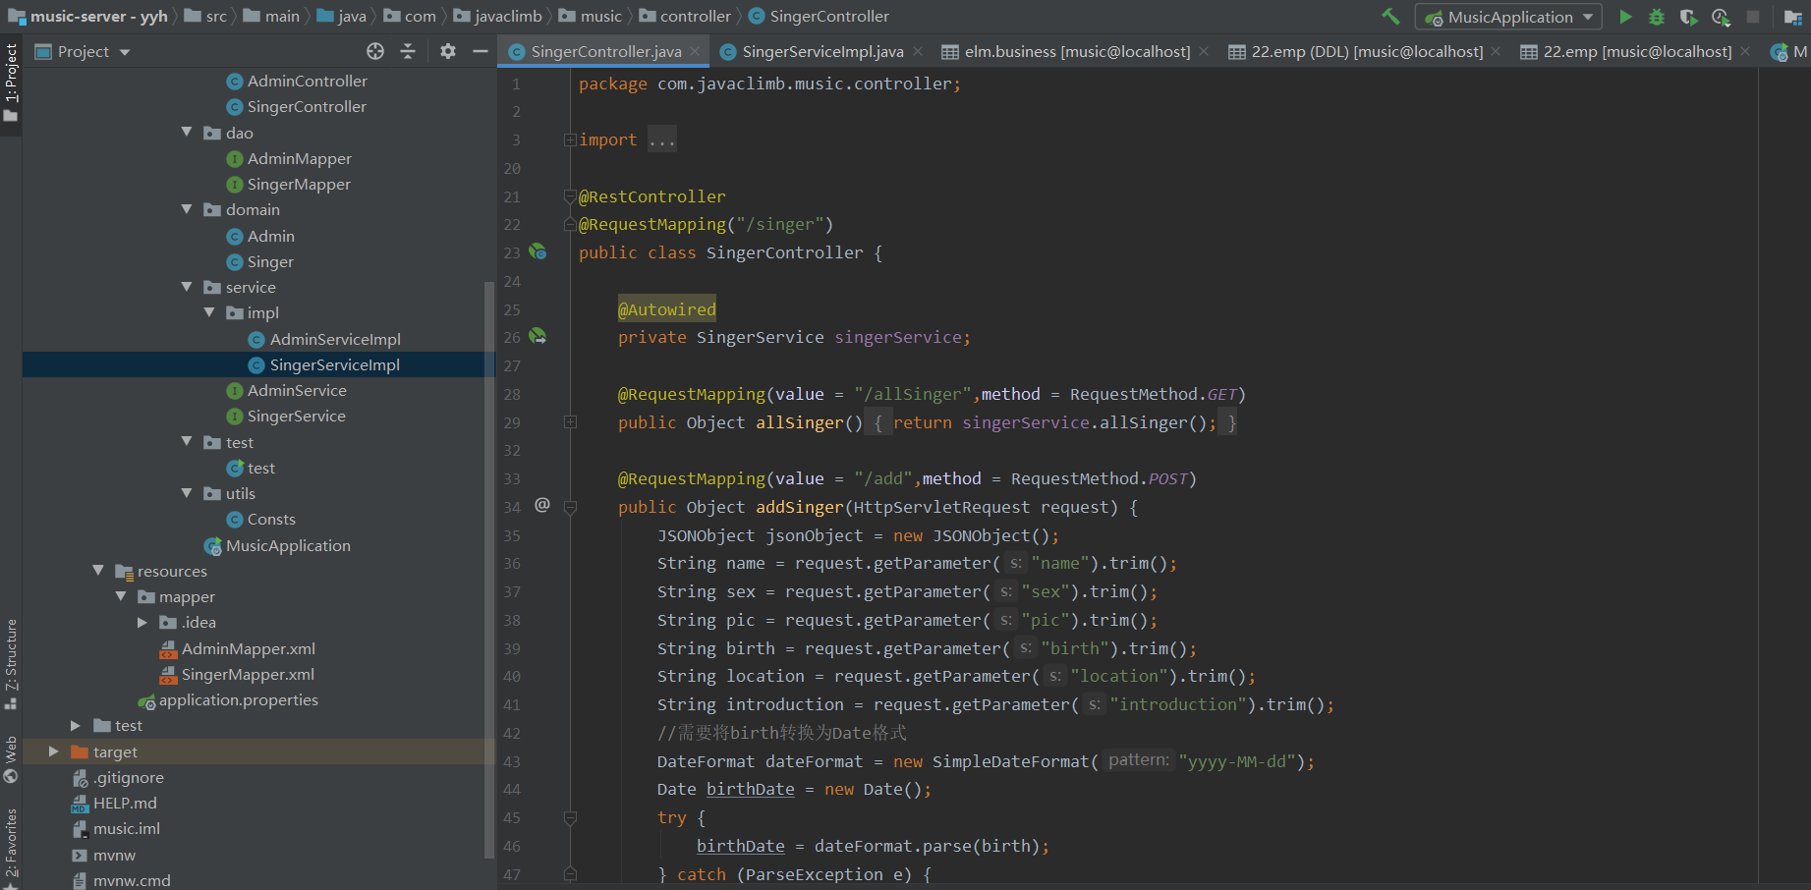The height and width of the screenshot is (890, 1811).
Task: Click Spring bean gutter icon at line 23
Action: (538, 251)
